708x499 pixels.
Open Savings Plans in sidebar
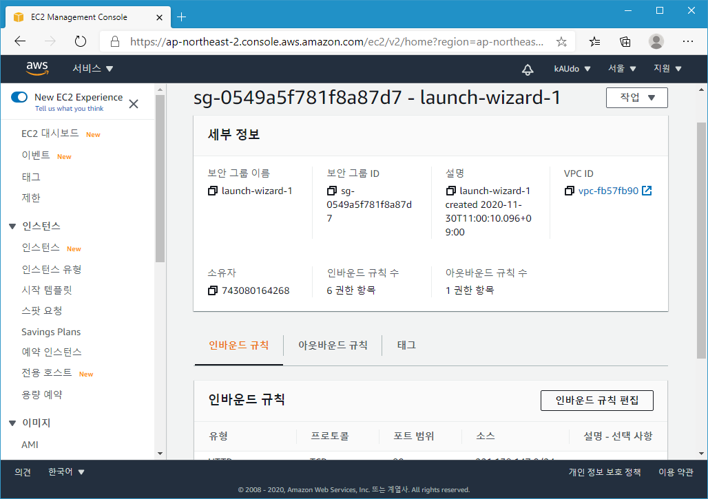pos(51,332)
